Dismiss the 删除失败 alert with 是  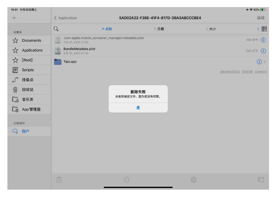coord(138,108)
